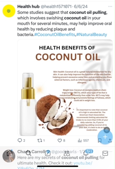This screenshot has height=169, width=115.
Task: Unmute the media with speaker icon
Action: (x=107, y=130)
